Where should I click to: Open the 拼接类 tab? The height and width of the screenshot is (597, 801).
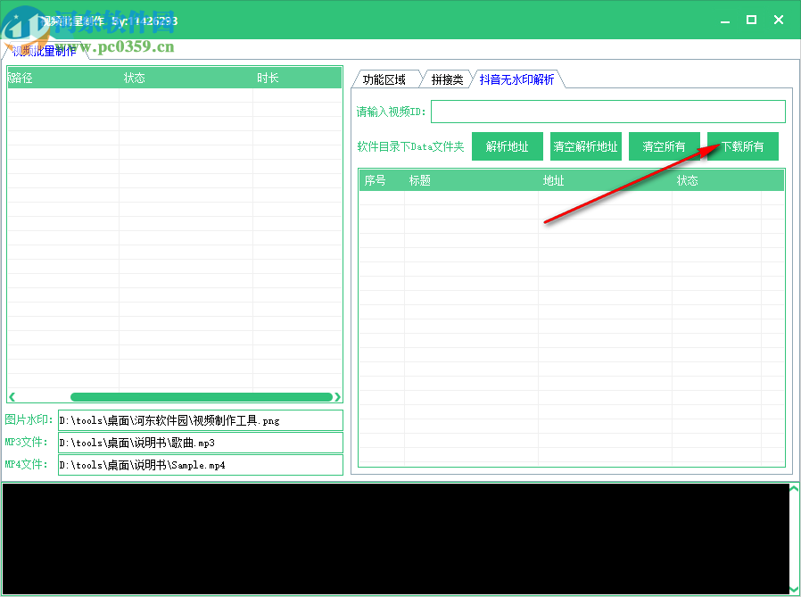point(447,79)
